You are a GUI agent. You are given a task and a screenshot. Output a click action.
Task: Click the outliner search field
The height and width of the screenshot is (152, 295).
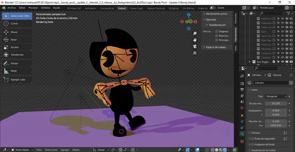point(271,13)
